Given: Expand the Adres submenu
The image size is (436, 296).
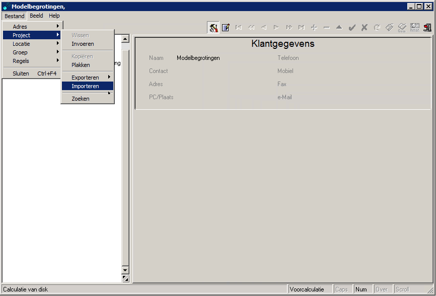Looking at the screenshot, I should (32, 27).
